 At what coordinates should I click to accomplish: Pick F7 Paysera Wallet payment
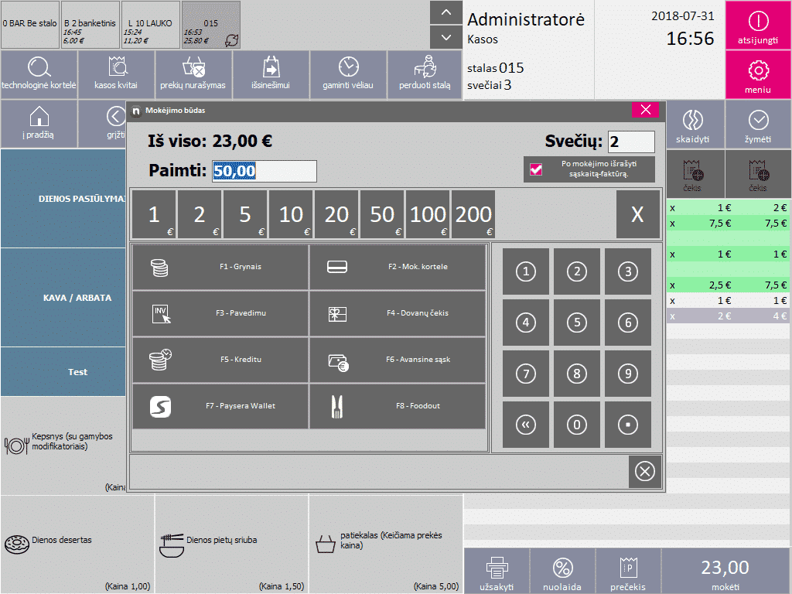[x=220, y=406]
